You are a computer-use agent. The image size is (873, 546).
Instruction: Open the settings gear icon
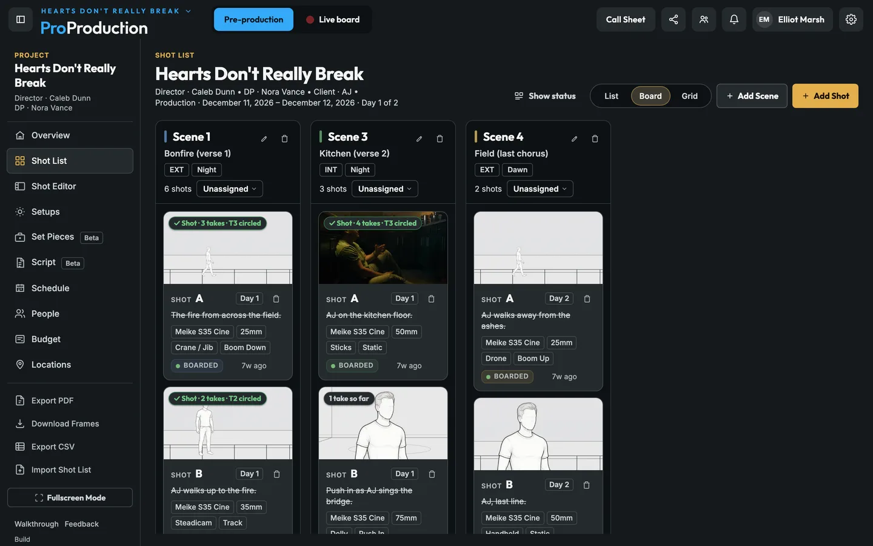[x=851, y=19]
